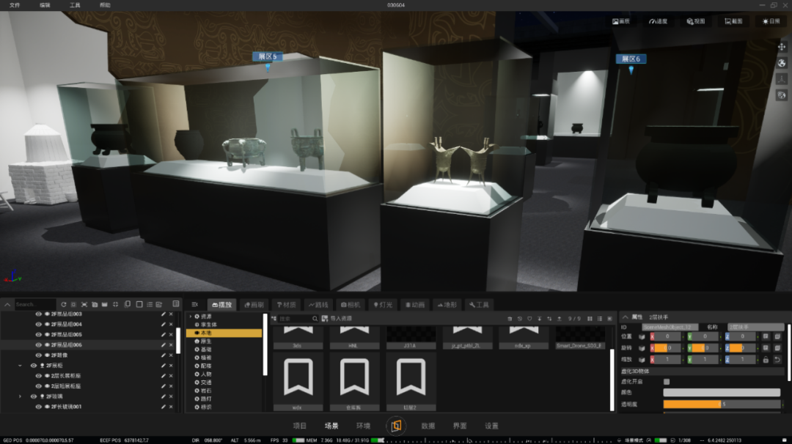Switch assets to column grid view icon
Image resolution: width=792 pixels, height=444 pixels.
590,319
